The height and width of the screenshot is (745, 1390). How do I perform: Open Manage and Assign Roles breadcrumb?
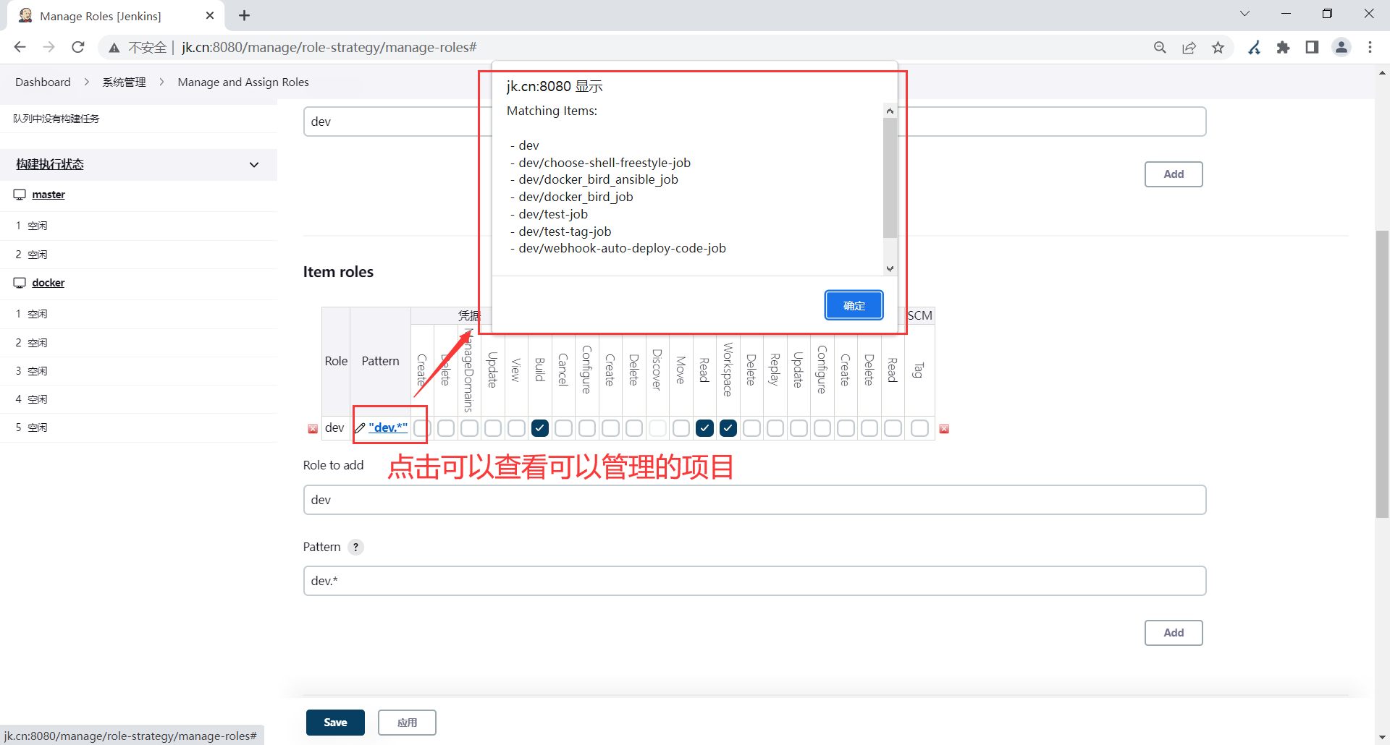point(243,82)
